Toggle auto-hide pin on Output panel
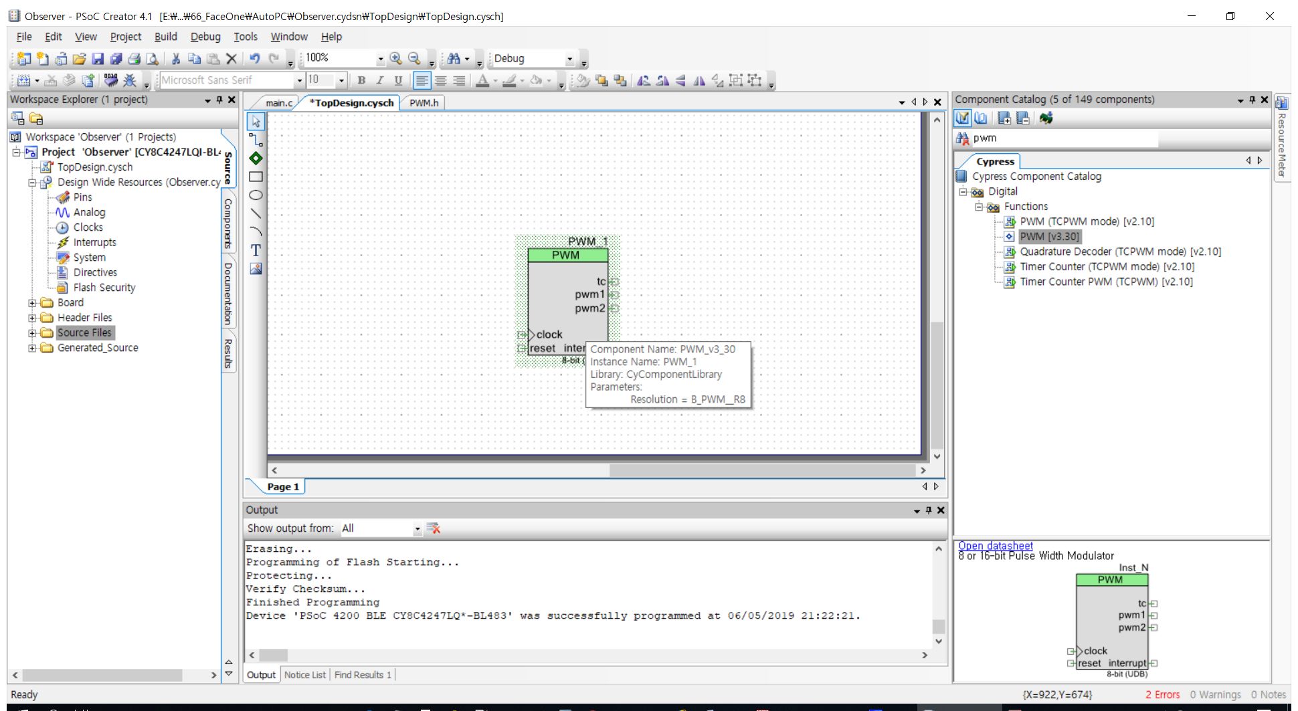The image size is (1298, 711). pos(929,510)
